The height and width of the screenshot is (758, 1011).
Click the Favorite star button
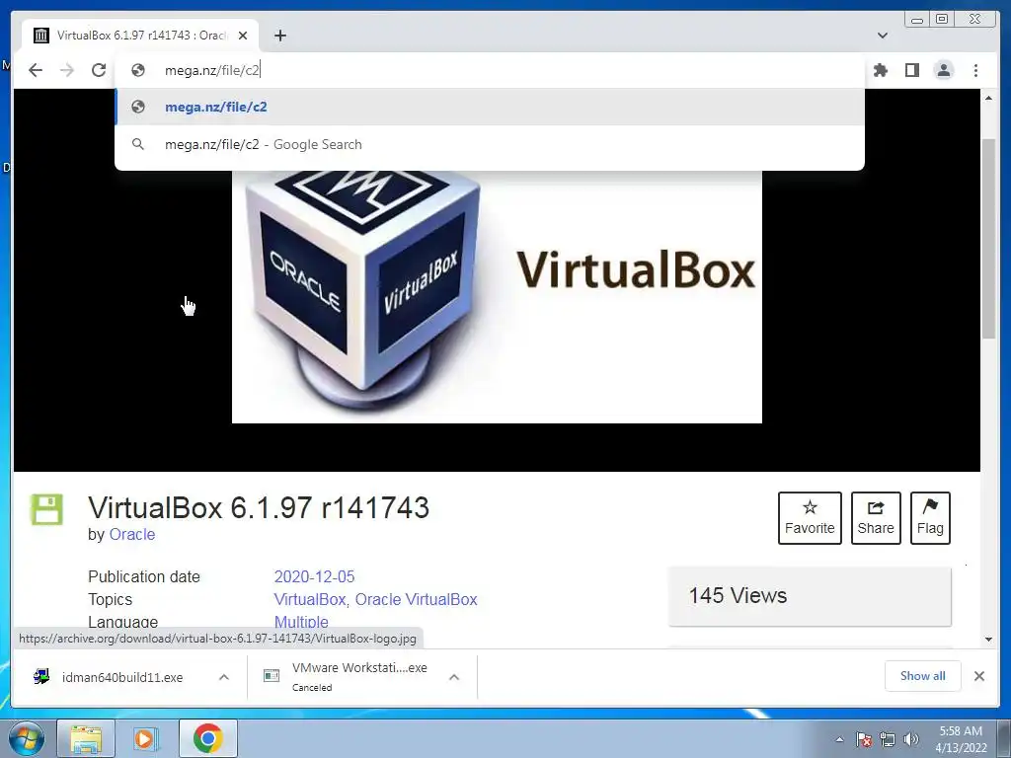(810, 518)
